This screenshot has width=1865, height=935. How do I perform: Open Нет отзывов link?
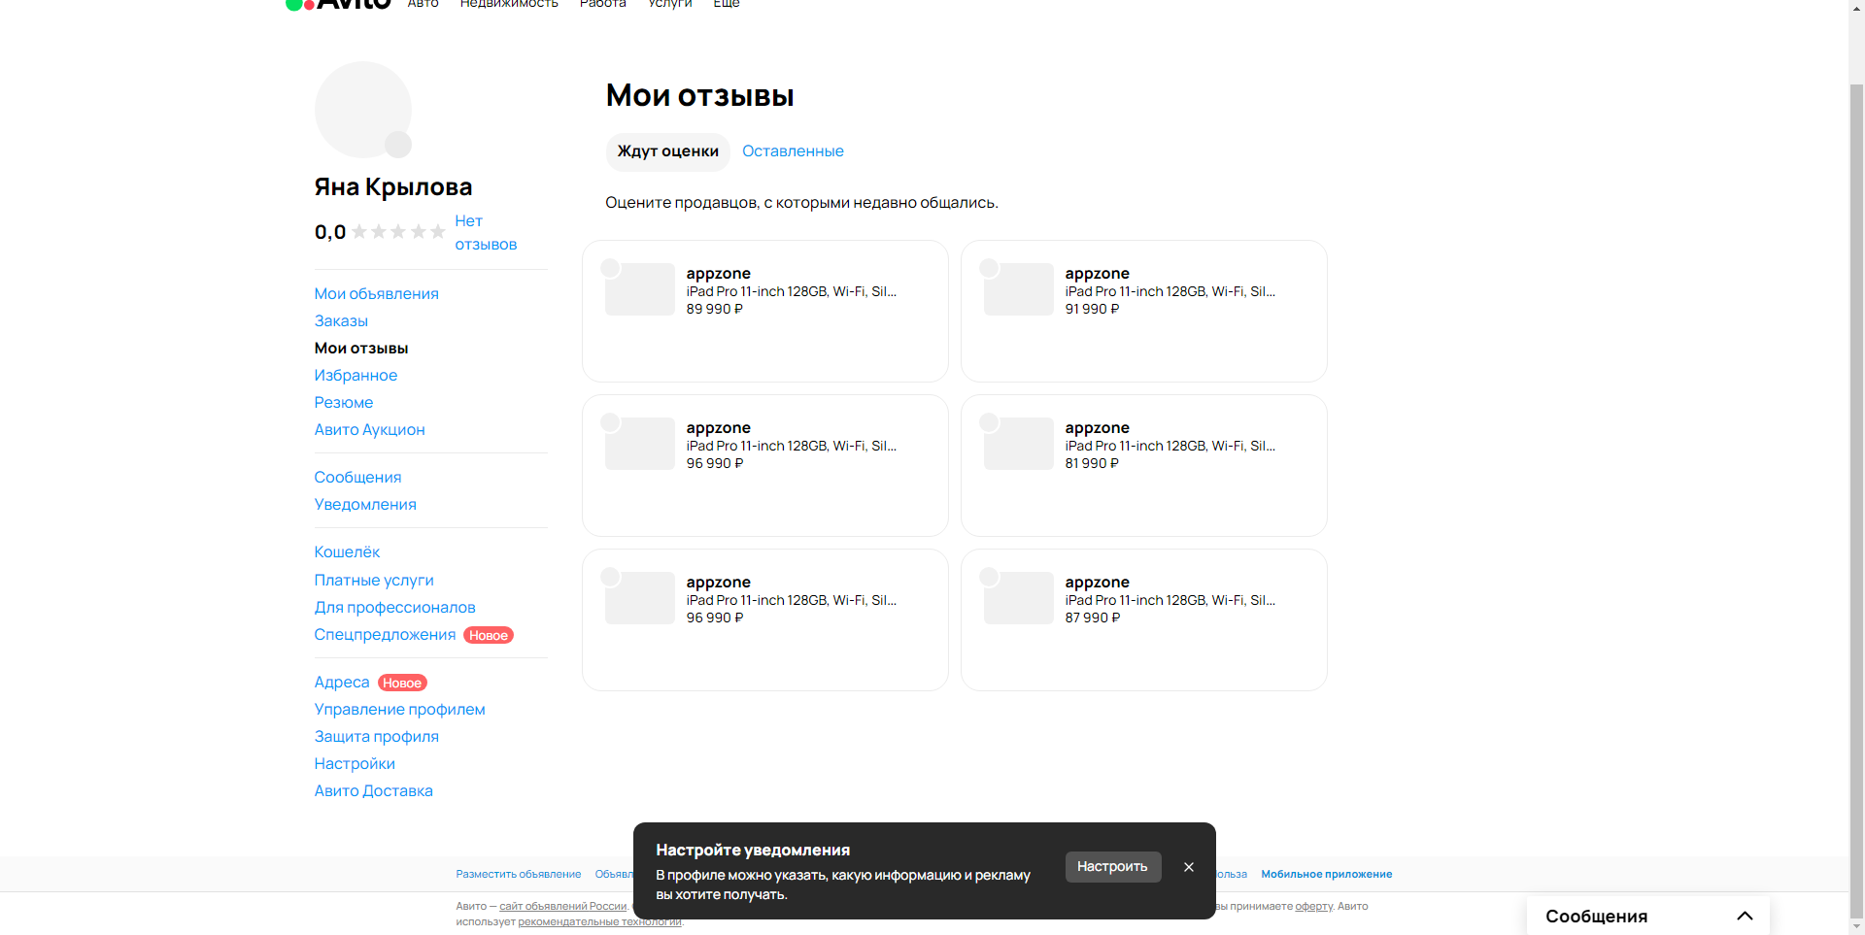tap(486, 233)
